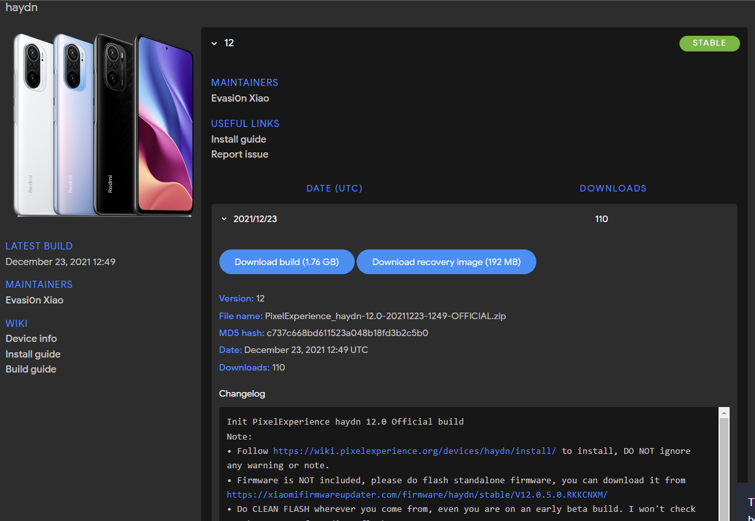Click 'Downloads: 110' detail line
This screenshot has height=521, width=755.
(x=252, y=367)
